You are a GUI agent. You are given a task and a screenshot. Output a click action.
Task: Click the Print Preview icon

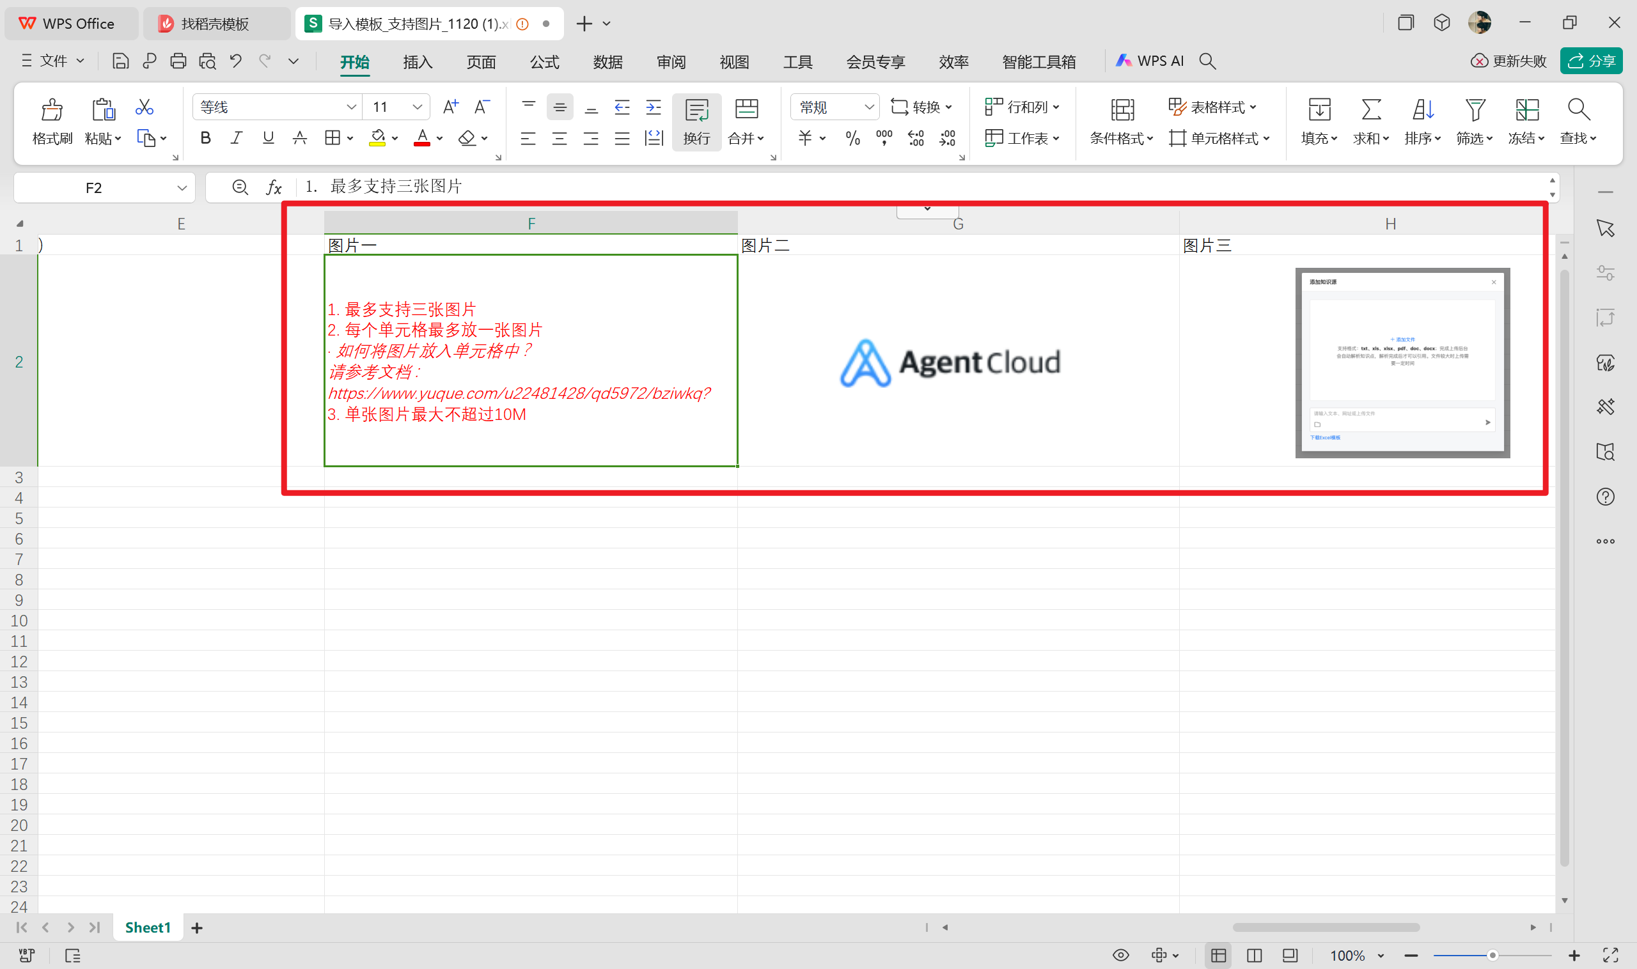click(208, 61)
